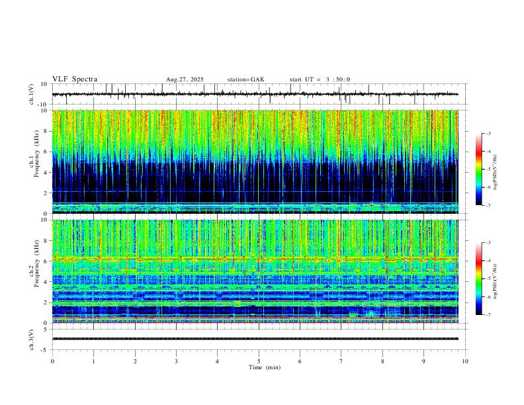Viewport: 524px width, 405px height.
Task: Click the time-axis tick label "5"
Action: 259,361
